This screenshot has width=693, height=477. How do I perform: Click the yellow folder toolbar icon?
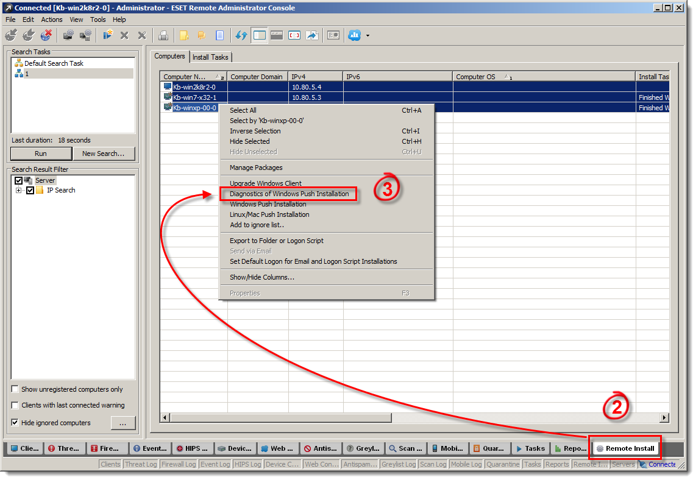(184, 35)
